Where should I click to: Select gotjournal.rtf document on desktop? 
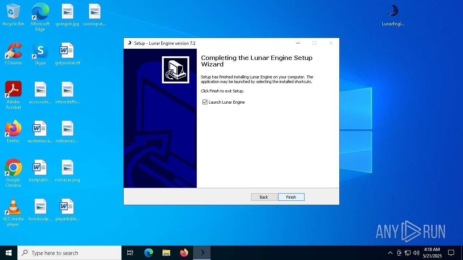pos(67,54)
